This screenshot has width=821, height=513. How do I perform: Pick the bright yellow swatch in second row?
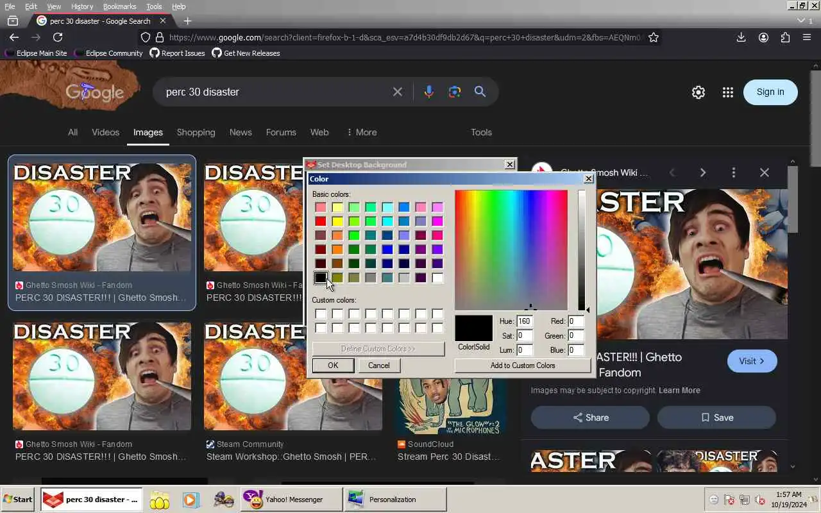point(337,221)
